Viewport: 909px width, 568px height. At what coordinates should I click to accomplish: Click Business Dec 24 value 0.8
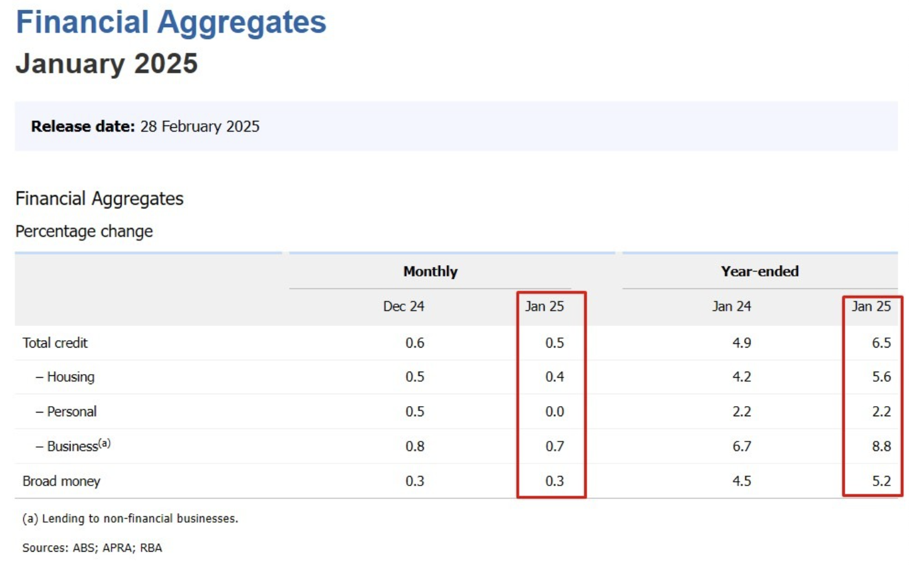pyautogui.click(x=415, y=446)
